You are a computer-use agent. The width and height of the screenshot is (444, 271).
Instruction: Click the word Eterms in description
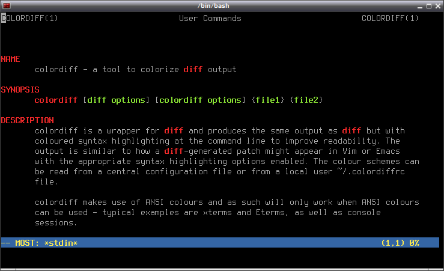point(272,212)
